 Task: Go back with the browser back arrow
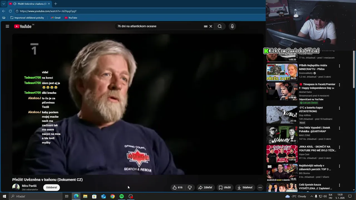click(4, 11)
